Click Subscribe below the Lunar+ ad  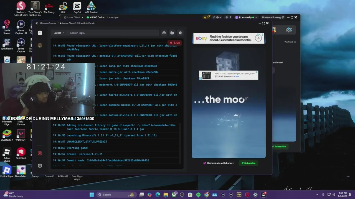[x=248, y=163]
